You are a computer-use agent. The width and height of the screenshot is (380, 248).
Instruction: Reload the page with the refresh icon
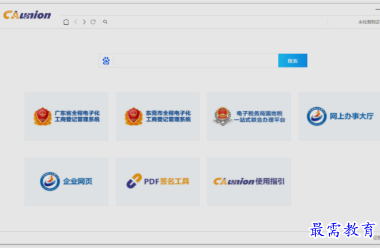(x=93, y=22)
